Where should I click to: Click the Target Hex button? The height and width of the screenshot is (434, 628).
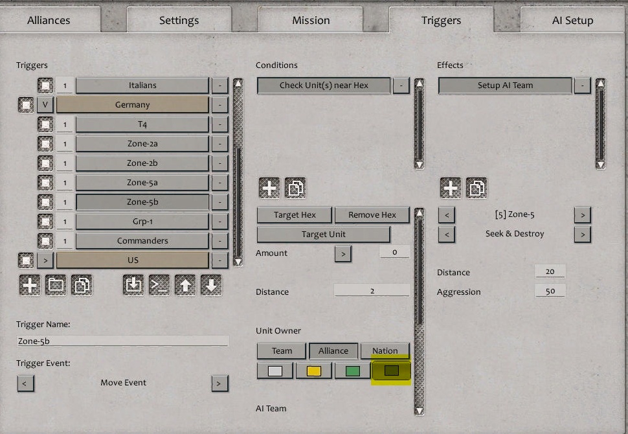(295, 215)
